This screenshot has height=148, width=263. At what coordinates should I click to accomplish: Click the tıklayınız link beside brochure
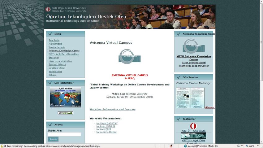point(210,107)
